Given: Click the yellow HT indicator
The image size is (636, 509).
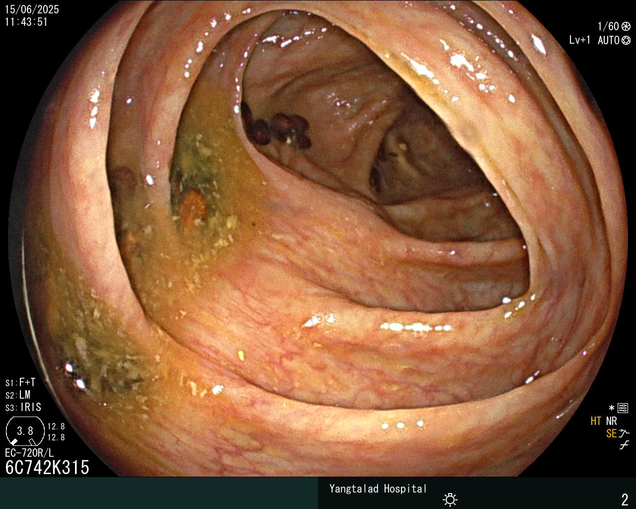Looking at the screenshot, I should click(x=596, y=421).
